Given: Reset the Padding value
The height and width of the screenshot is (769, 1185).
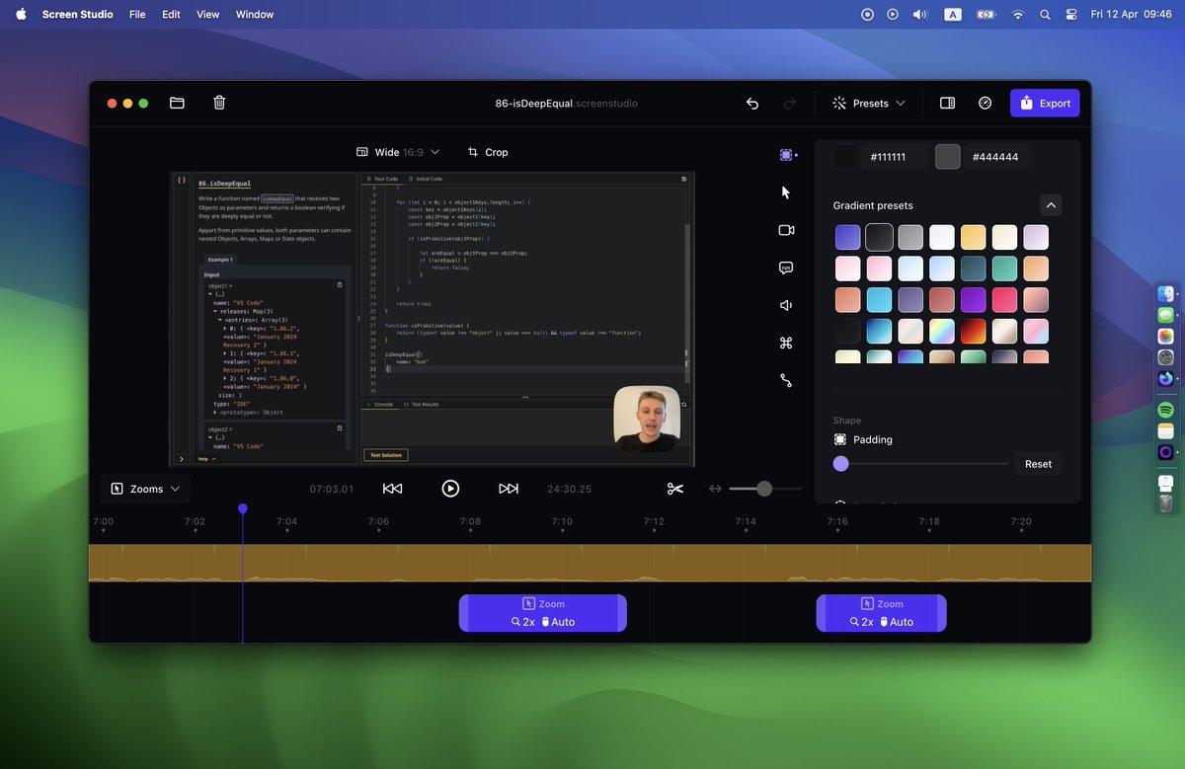Looking at the screenshot, I should (x=1038, y=464).
